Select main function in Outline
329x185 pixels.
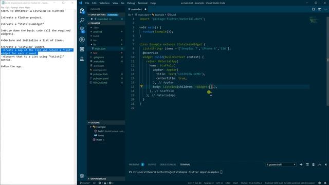[x=99, y=140]
